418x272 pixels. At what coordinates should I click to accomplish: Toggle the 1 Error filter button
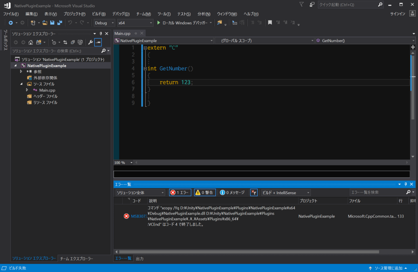click(180, 193)
